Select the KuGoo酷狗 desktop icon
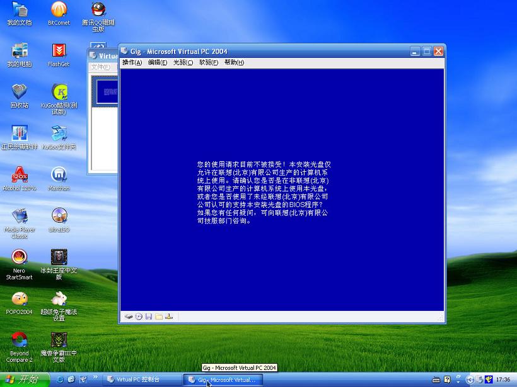The height and width of the screenshot is (387, 517). click(59, 99)
